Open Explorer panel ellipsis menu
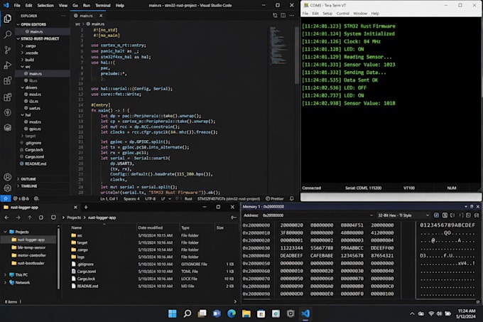The image size is (483, 322). (63, 16)
